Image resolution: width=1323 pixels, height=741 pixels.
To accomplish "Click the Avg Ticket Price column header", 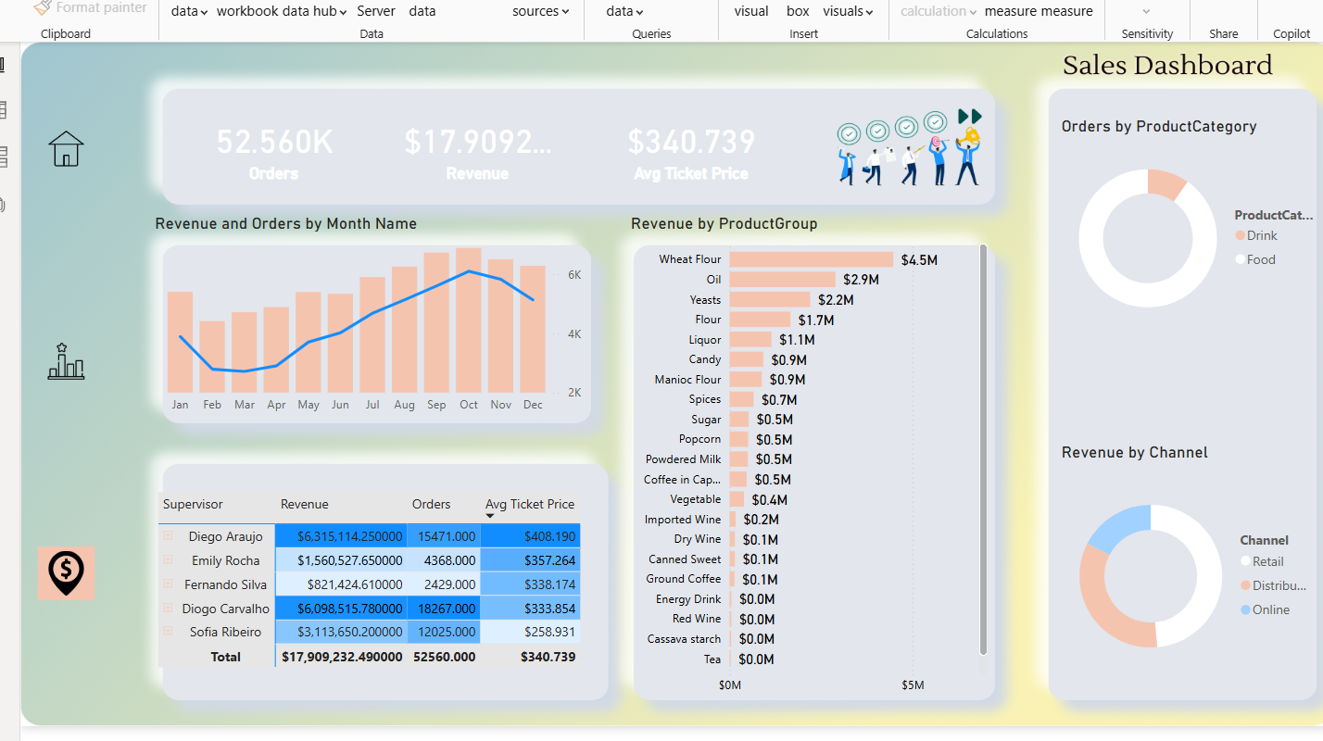I will click(530, 504).
